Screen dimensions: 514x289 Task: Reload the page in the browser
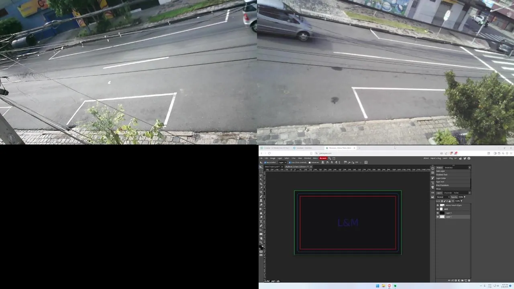point(269,153)
